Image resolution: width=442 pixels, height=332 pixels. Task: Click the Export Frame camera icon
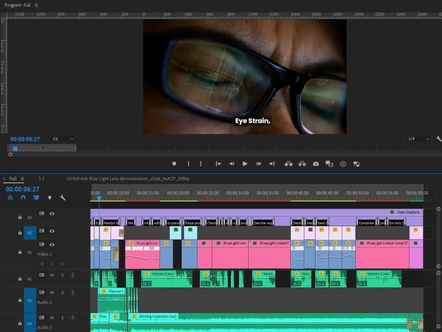(x=316, y=164)
